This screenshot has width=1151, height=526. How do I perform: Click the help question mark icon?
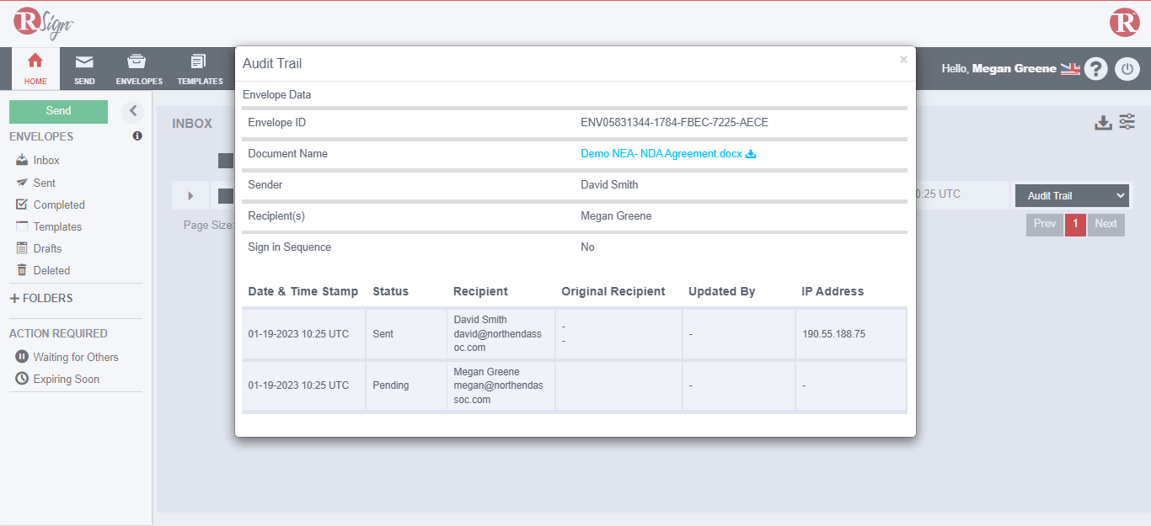(1095, 69)
